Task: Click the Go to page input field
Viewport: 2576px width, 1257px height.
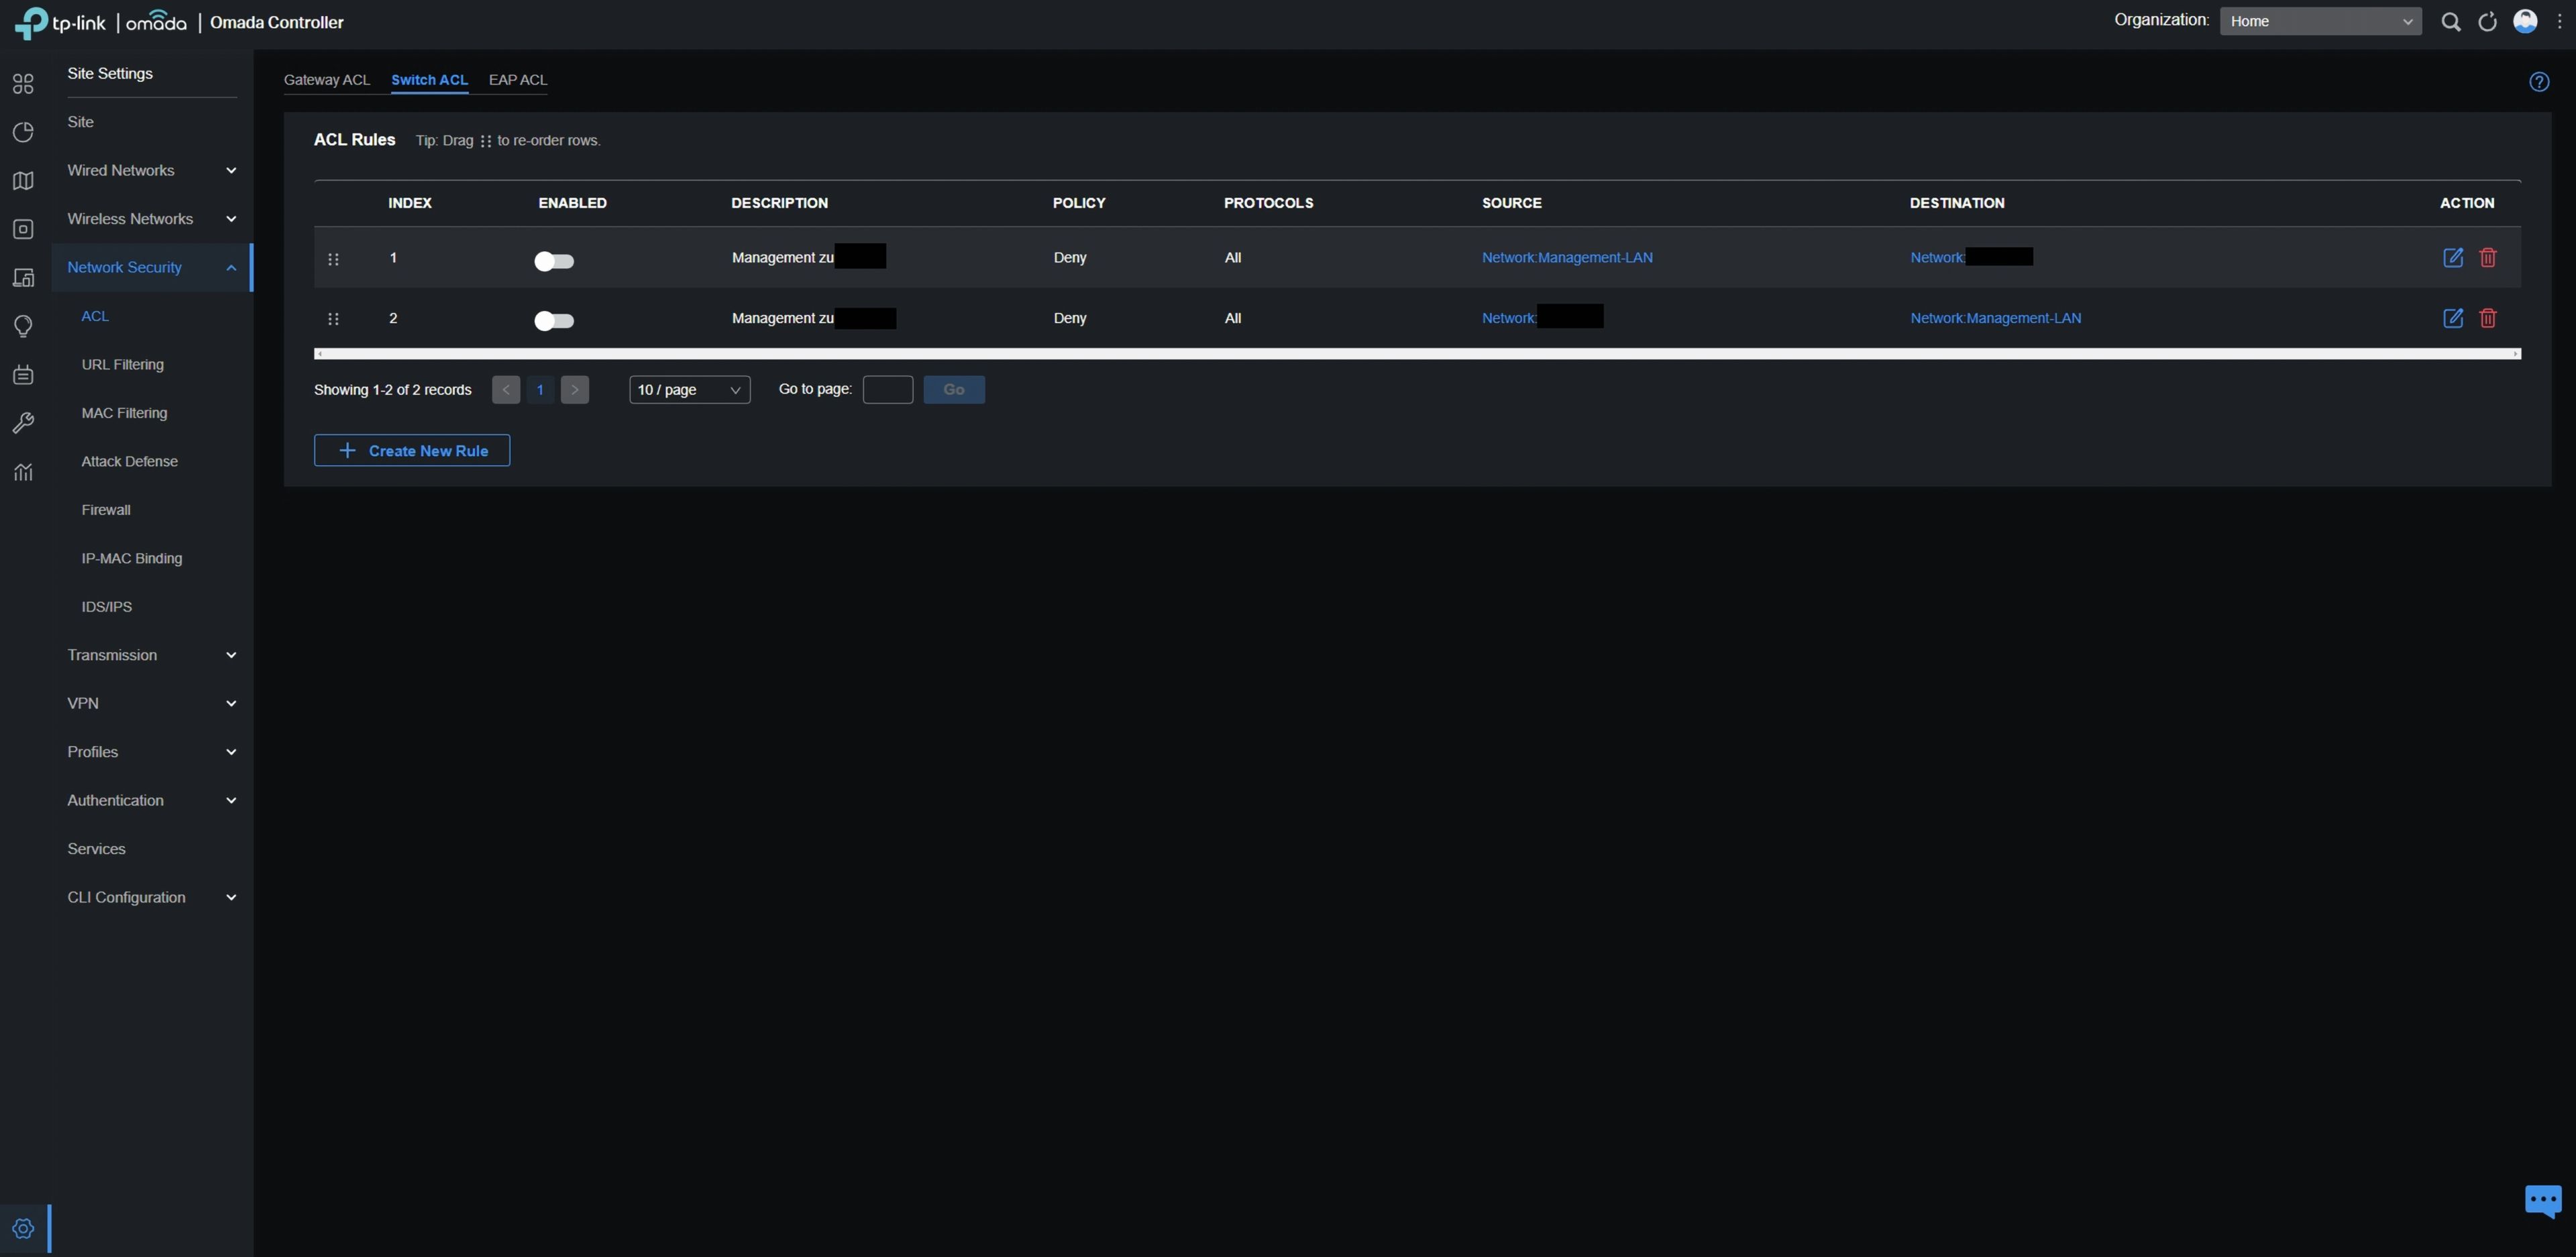Action: point(887,390)
